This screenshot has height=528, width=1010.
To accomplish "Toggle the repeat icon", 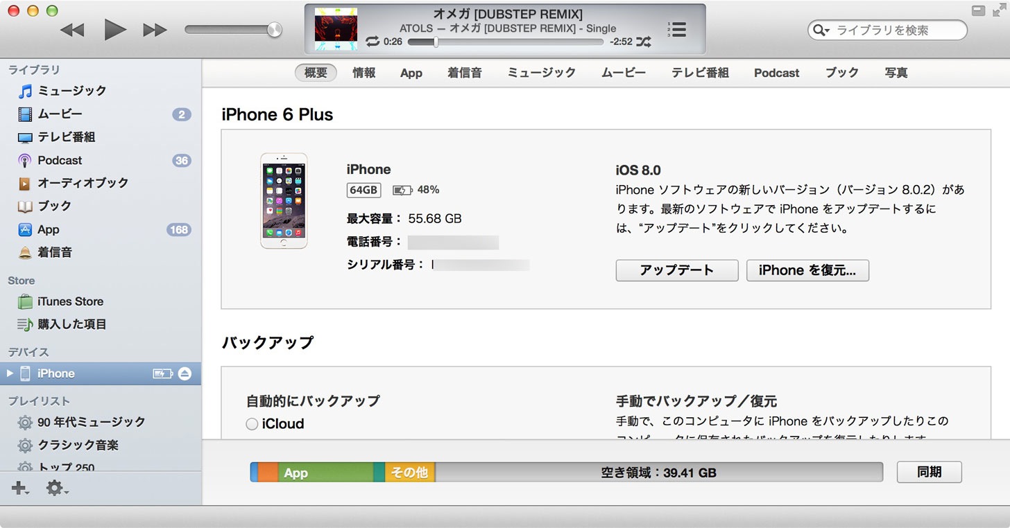I will 373,42.
